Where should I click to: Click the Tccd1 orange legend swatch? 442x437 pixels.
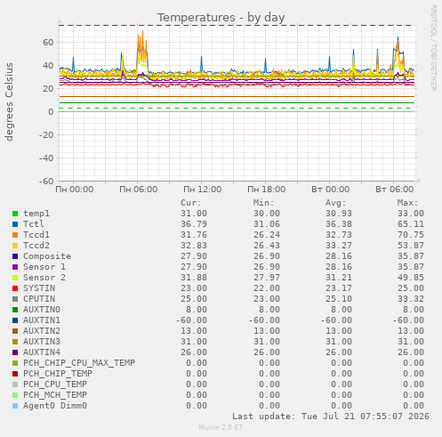point(15,235)
